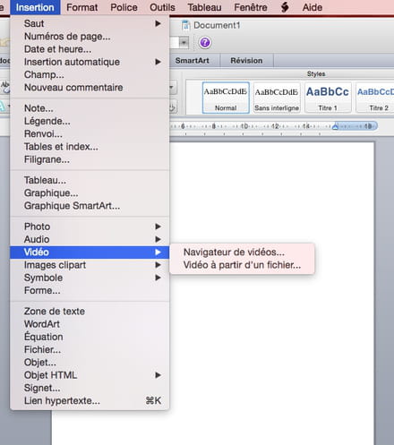Click the purple Help question mark icon
The width and height of the screenshot is (394, 445).
coord(205,43)
